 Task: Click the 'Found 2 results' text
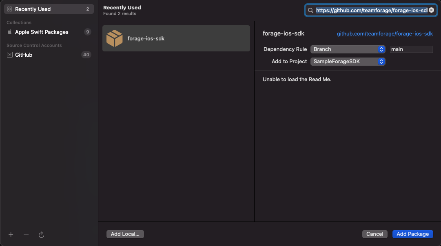(120, 13)
